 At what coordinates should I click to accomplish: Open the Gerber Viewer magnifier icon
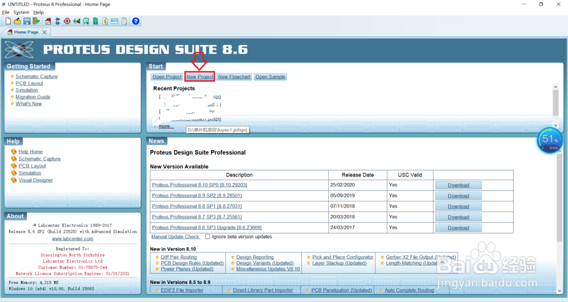(x=86, y=21)
